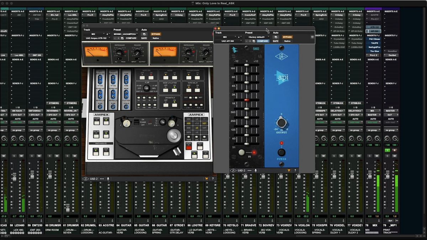Click the Auto clipboard icon in Ampex plugin header
427x240 pixels.
[144, 34]
